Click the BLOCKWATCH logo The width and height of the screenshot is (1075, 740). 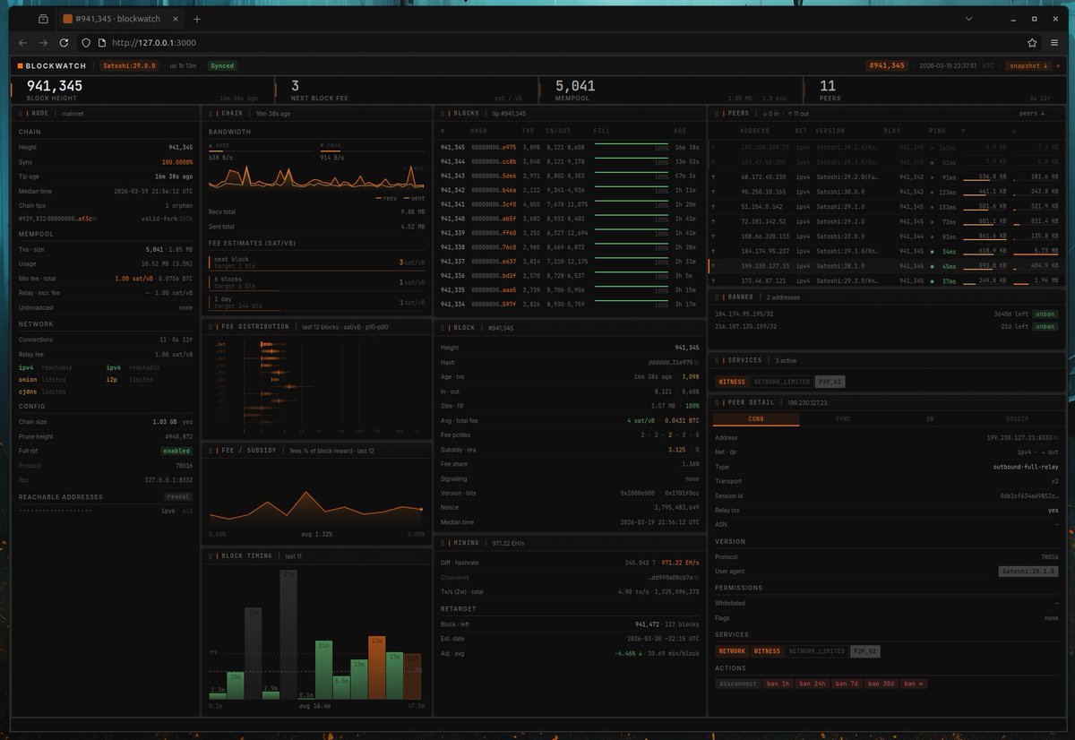click(53, 65)
